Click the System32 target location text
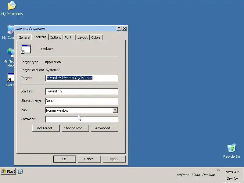 [53, 70]
